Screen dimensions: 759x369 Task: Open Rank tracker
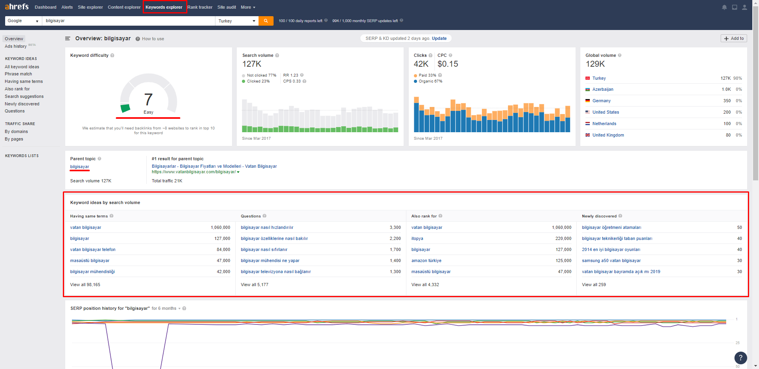(200, 7)
